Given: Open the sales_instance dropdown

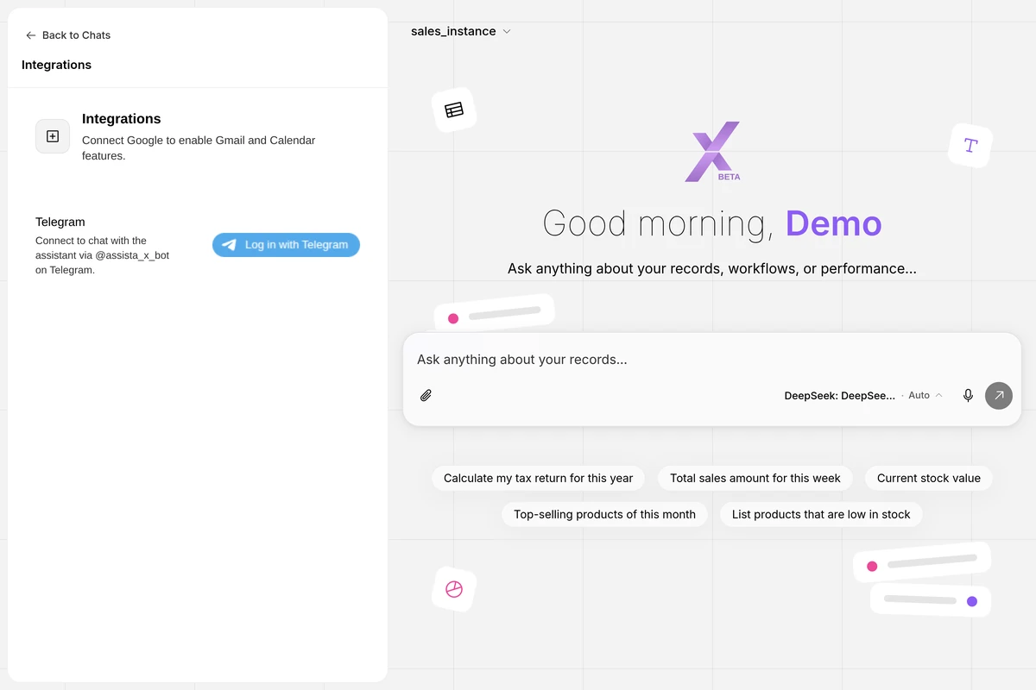Looking at the screenshot, I should coord(461,32).
